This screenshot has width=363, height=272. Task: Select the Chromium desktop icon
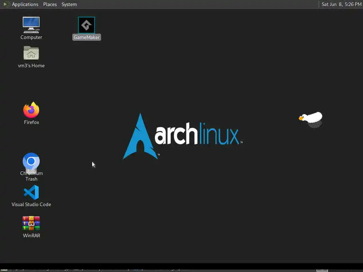coord(31,161)
